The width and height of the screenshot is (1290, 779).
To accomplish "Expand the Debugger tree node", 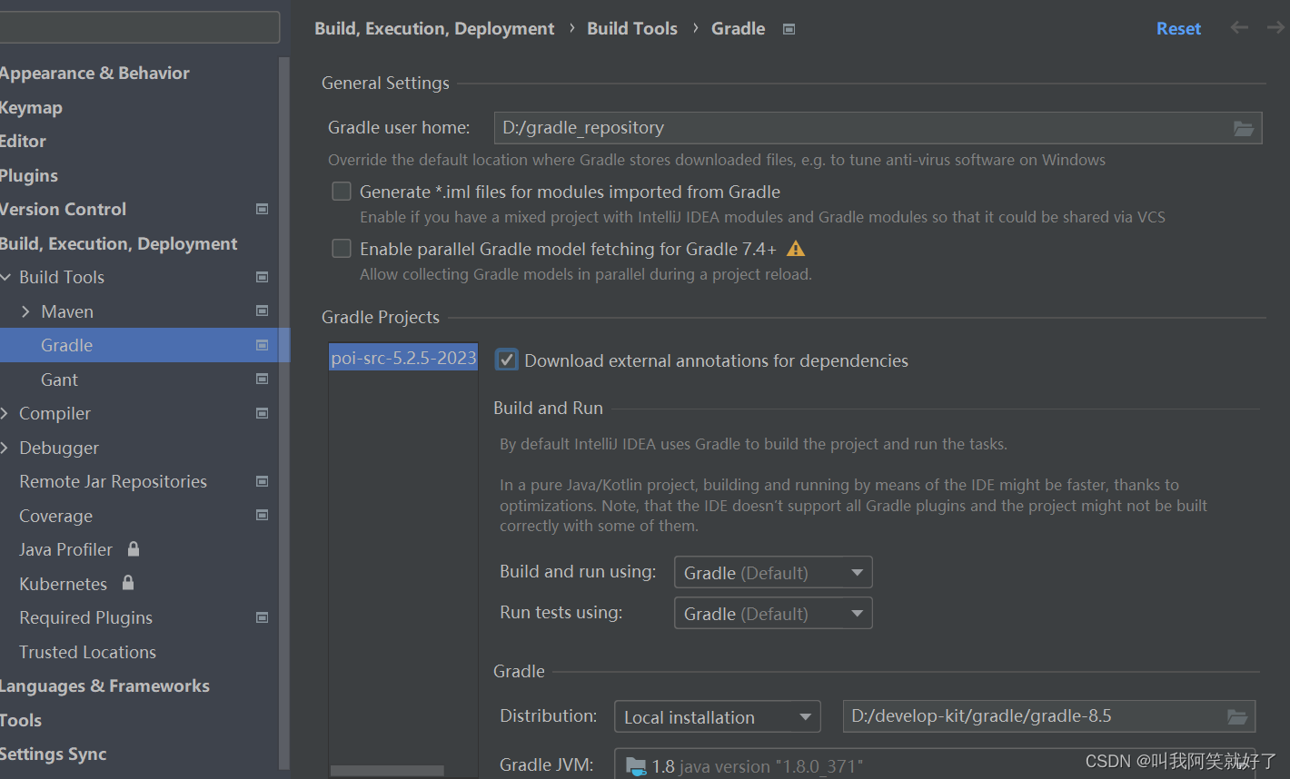I will tap(5, 448).
